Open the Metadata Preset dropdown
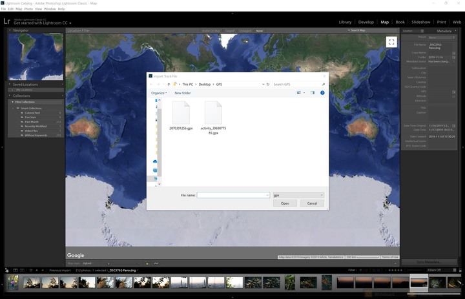 click(442, 37)
